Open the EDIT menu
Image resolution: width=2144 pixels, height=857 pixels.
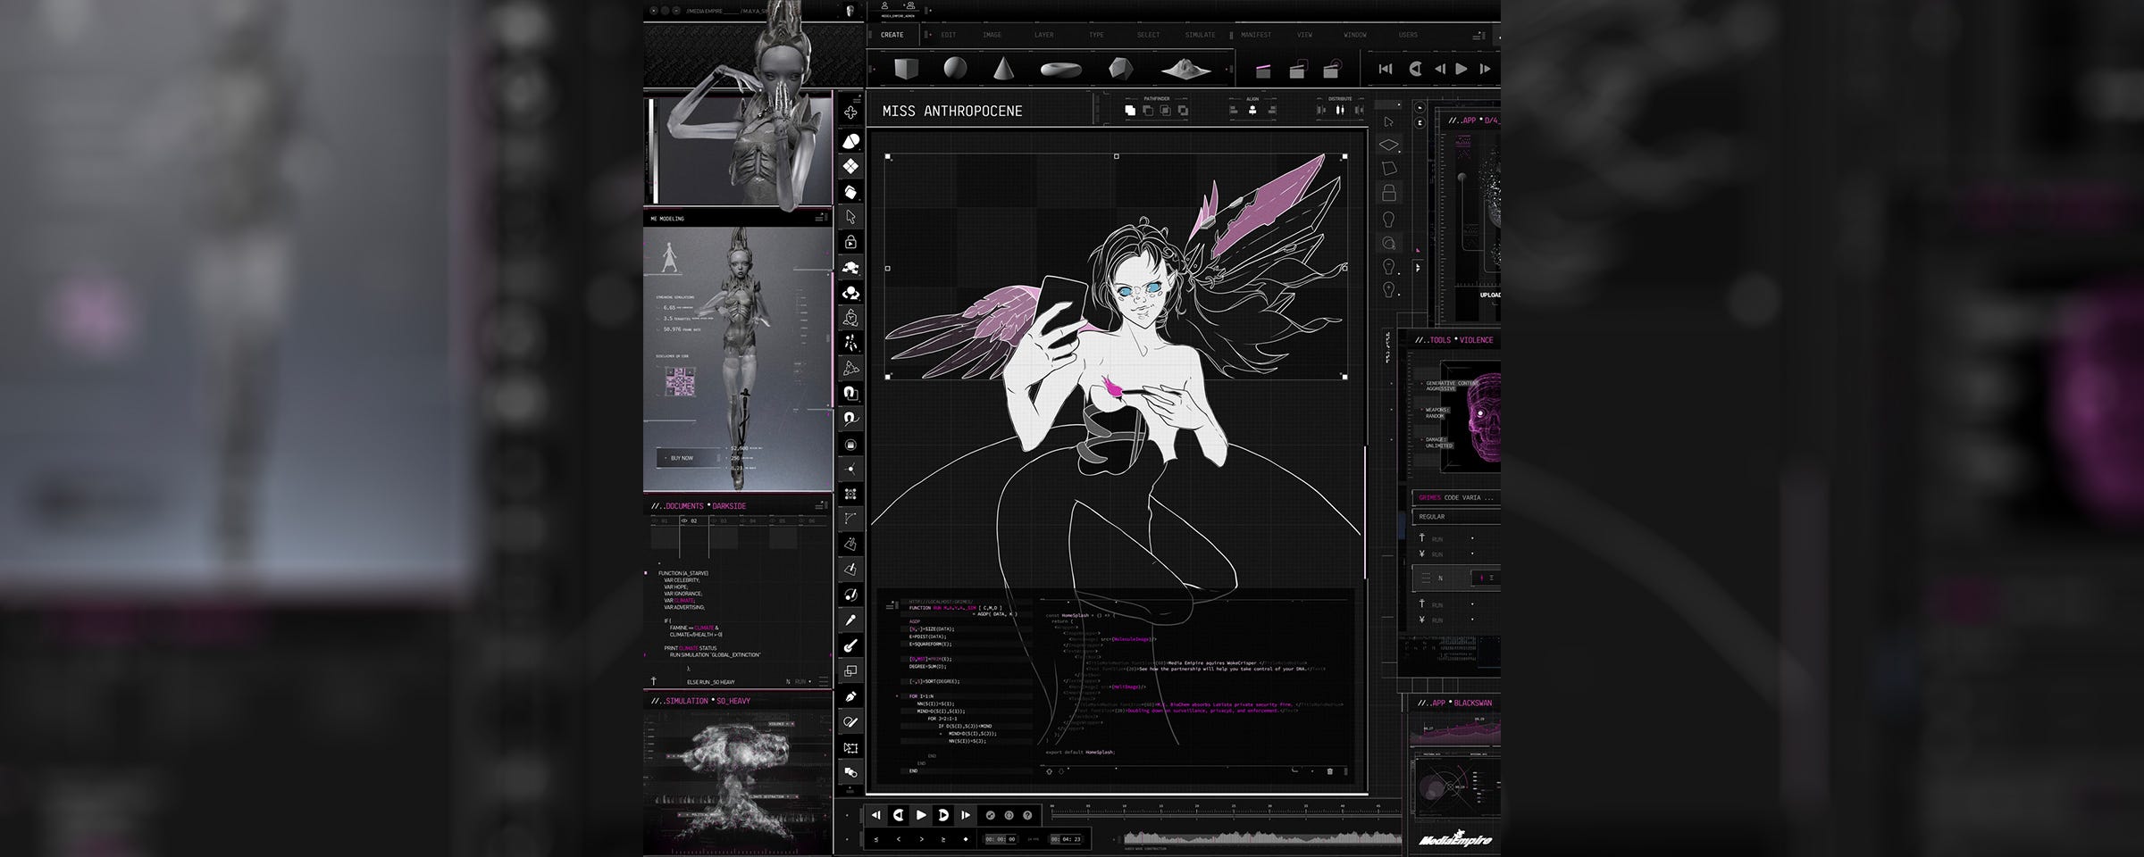949,35
